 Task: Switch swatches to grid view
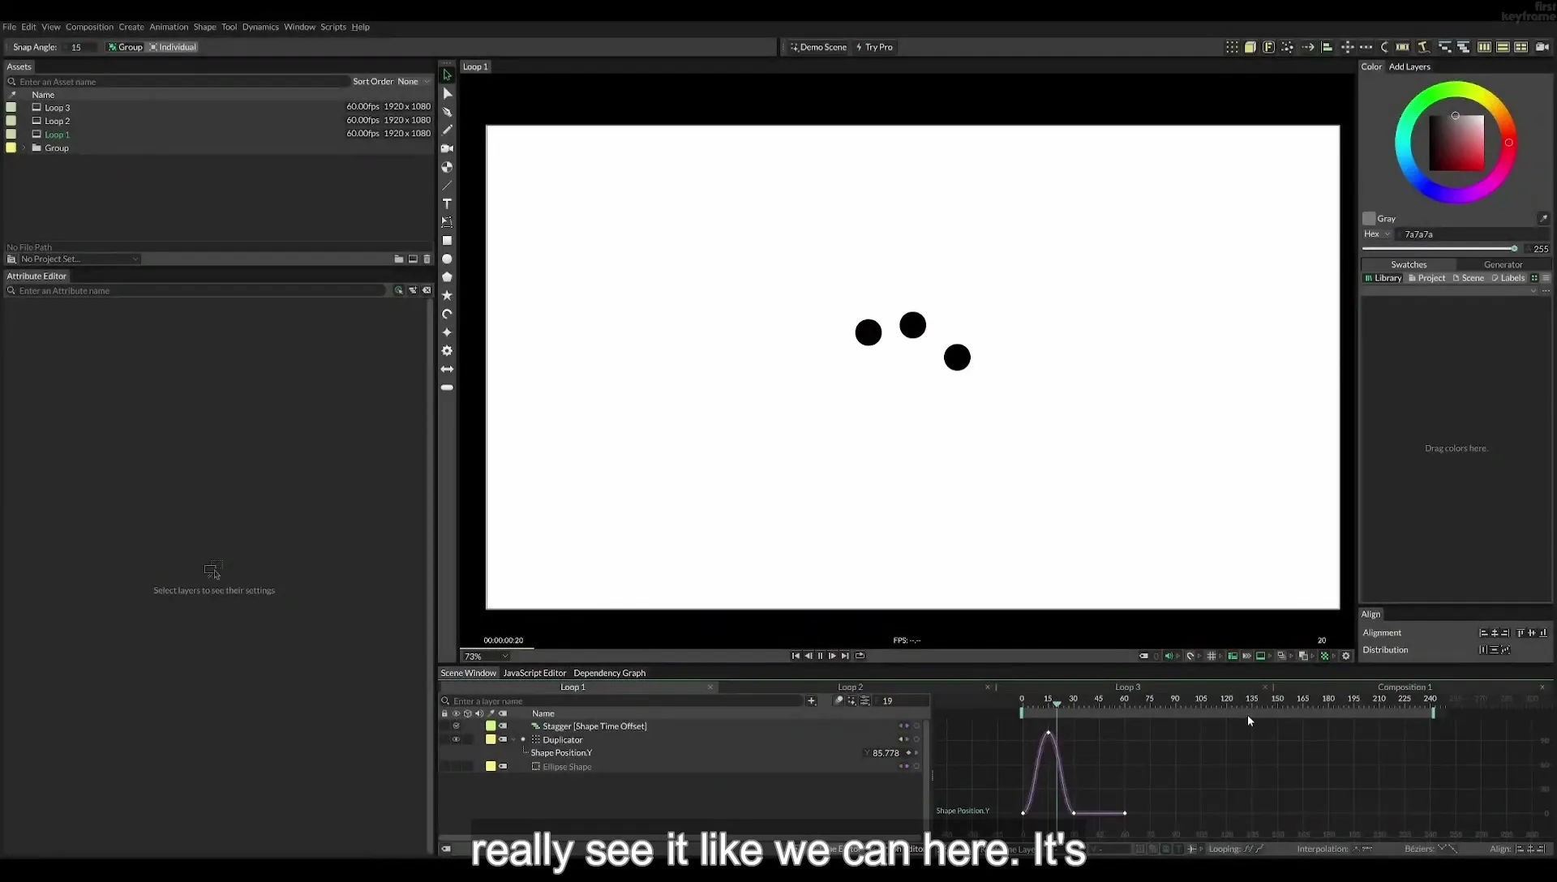point(1534,278)
